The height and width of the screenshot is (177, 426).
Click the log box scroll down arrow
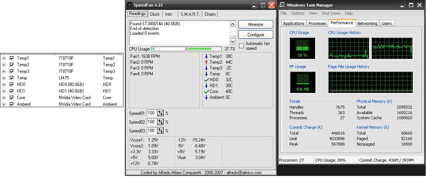[x=232, y=41]
